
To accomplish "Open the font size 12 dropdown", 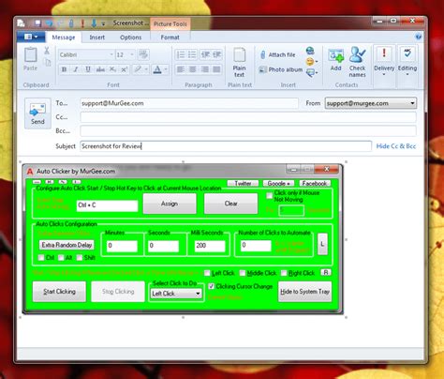I will 132,55.
